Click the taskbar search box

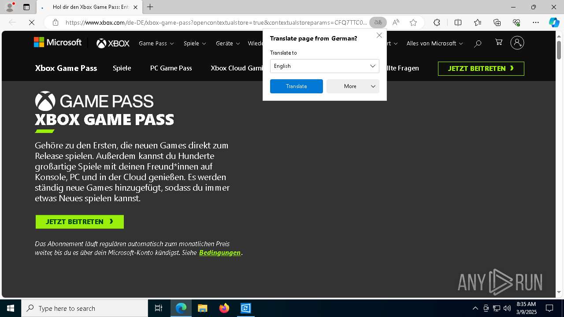pyautogui.click(x=85, y=308)
